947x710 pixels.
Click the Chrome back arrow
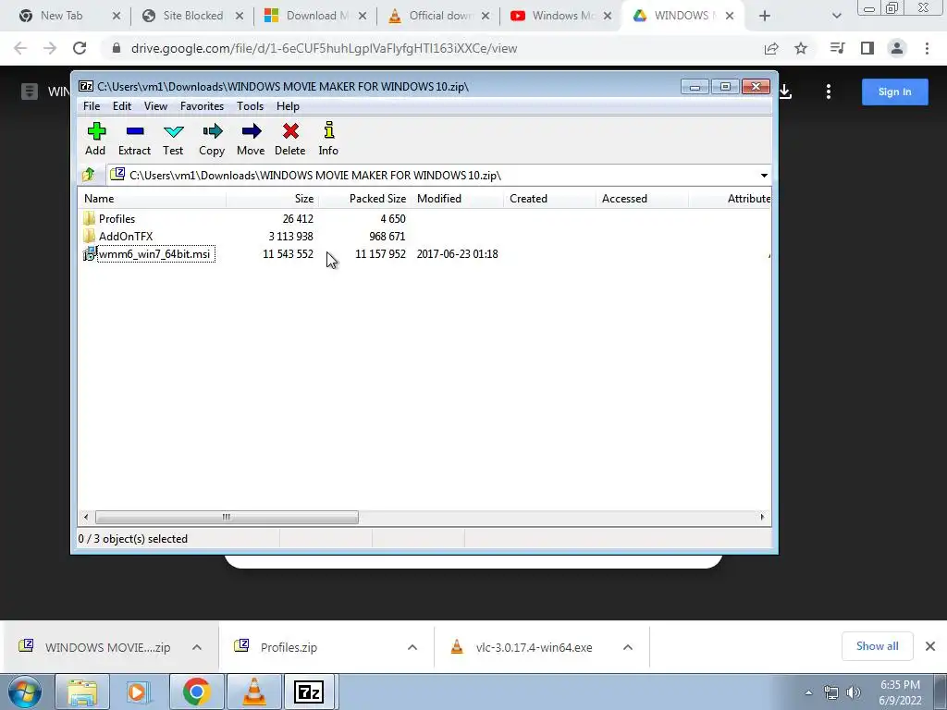(20, 48)
